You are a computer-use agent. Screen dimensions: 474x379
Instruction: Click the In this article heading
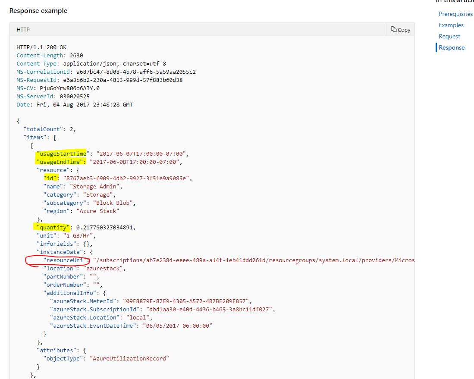pos(455,2)
